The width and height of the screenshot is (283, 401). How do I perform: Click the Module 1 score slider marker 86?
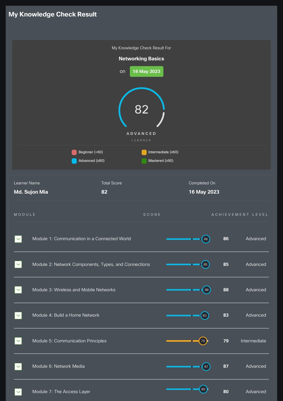(x=206, y=239)
